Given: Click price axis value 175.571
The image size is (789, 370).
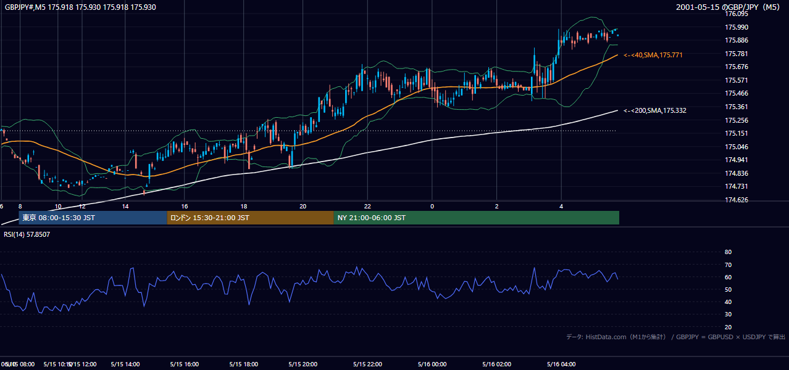Looking at the screenshot, I should [x=737, y=80].
